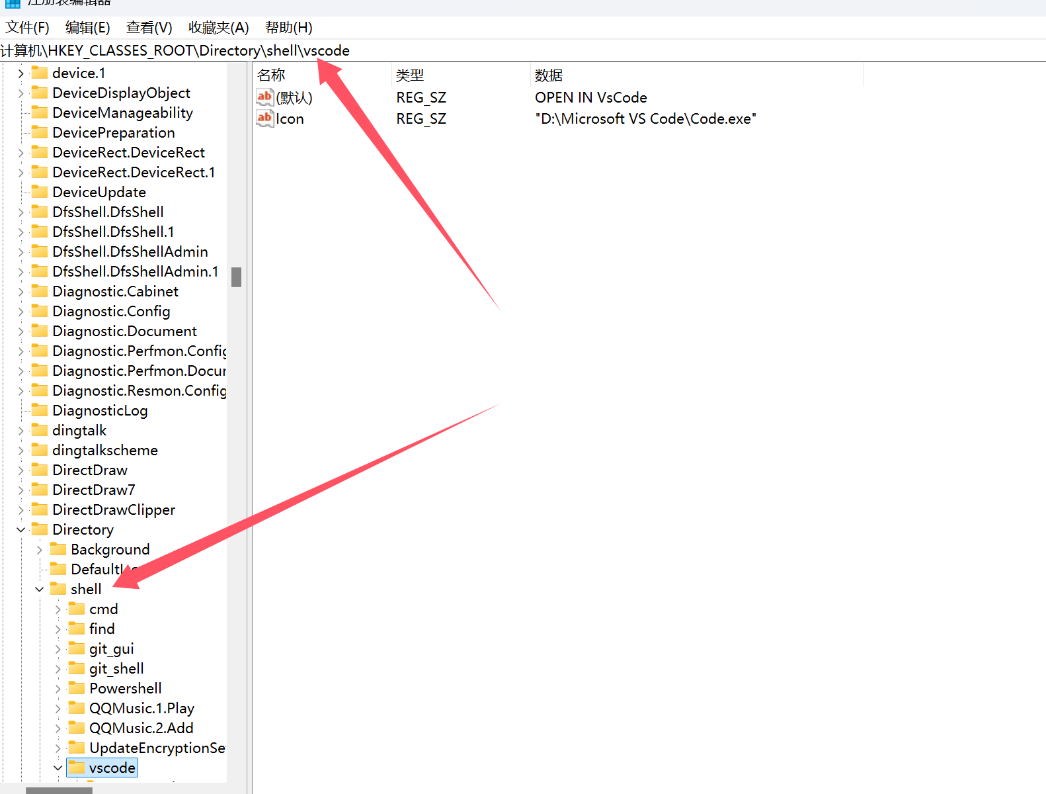Click the DirectDrawClipper folder icon
The height and width of the screenshot is (794, 1046).
(40, 509)
